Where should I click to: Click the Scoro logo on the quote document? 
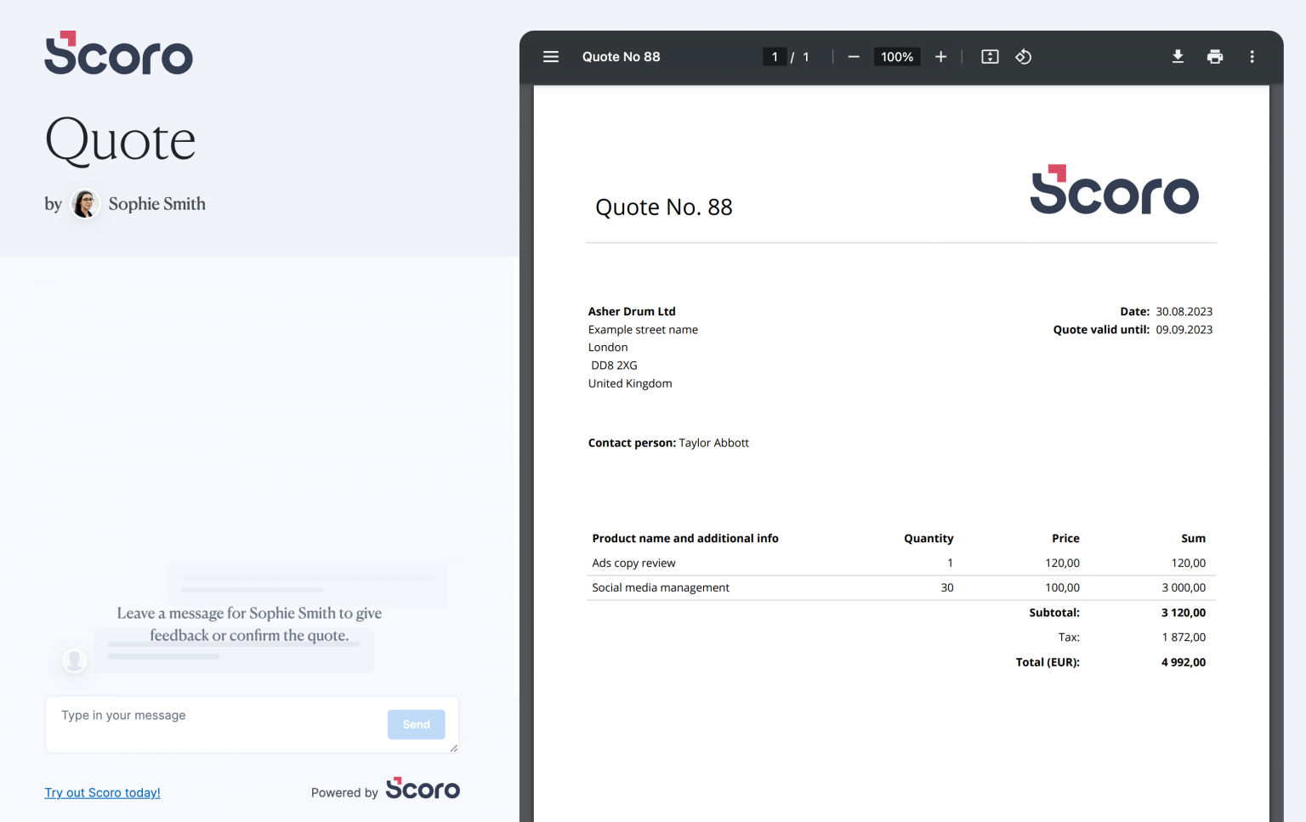[1114, 190]
